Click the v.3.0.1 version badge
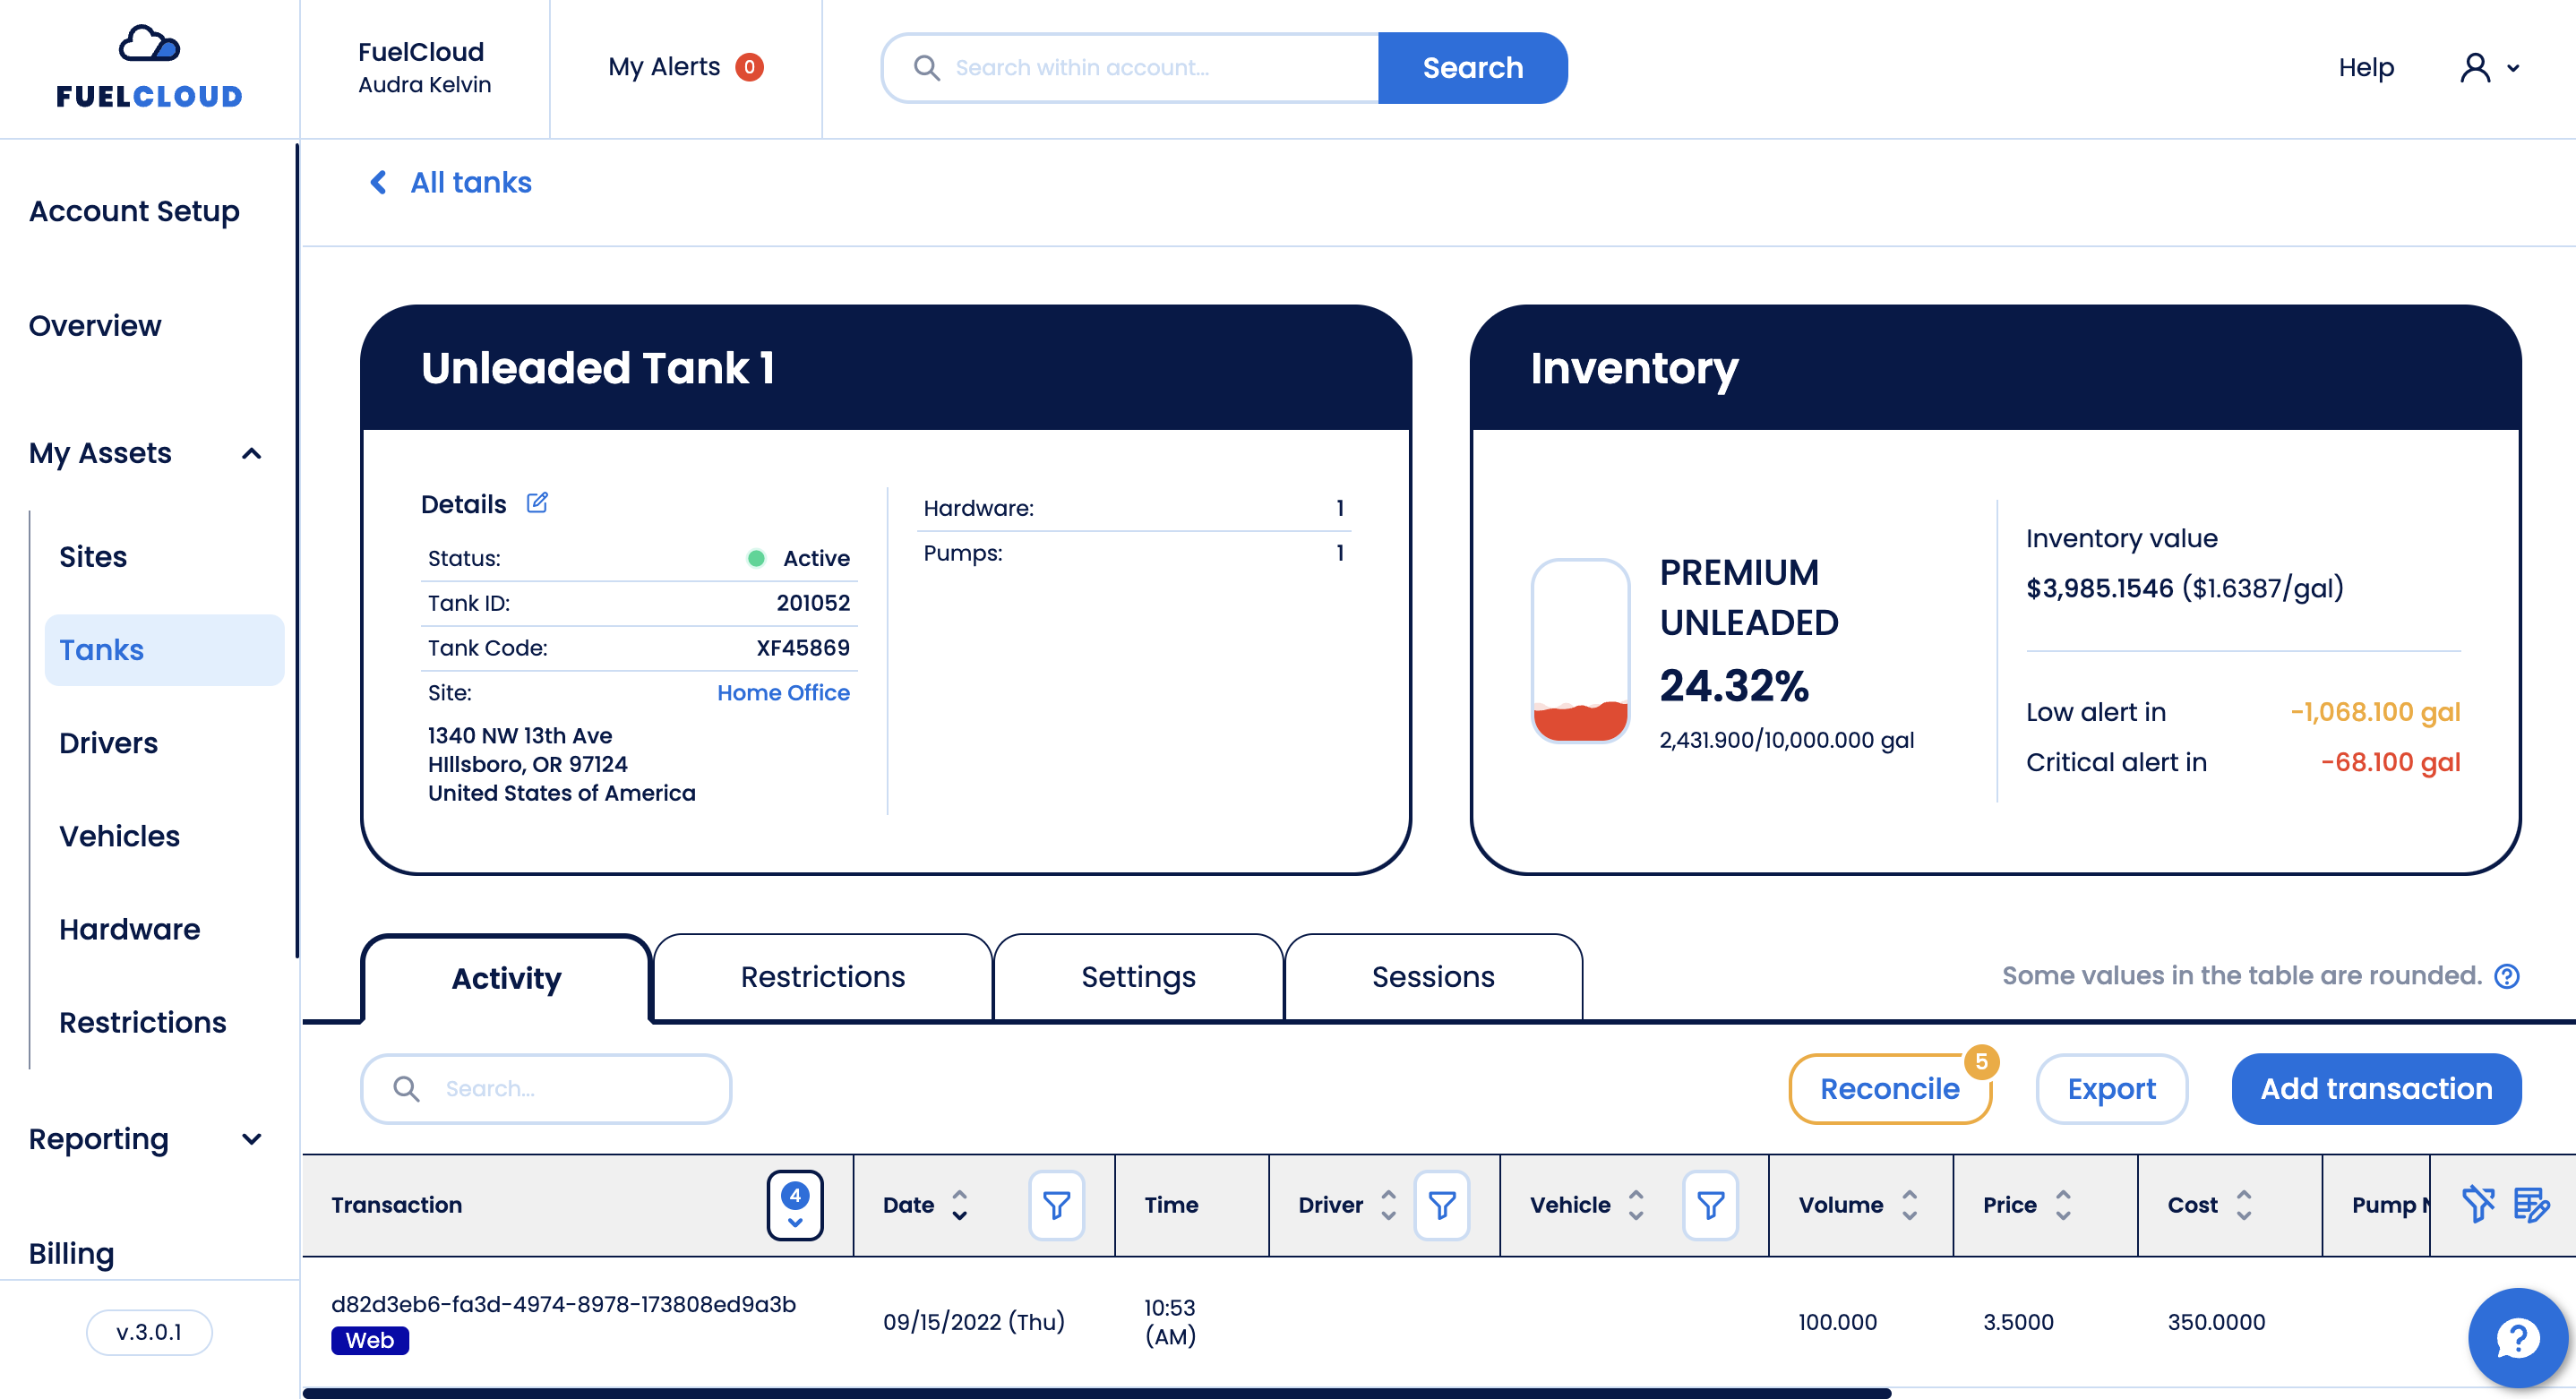Image resolution: width=2576 pixels, height=1399 pixels. click(149, 1333)
